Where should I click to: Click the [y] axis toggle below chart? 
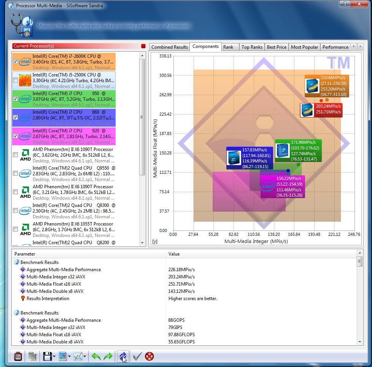[155, 241]
